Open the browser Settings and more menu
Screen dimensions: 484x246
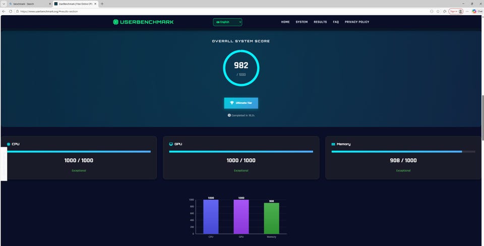(467, 11)
